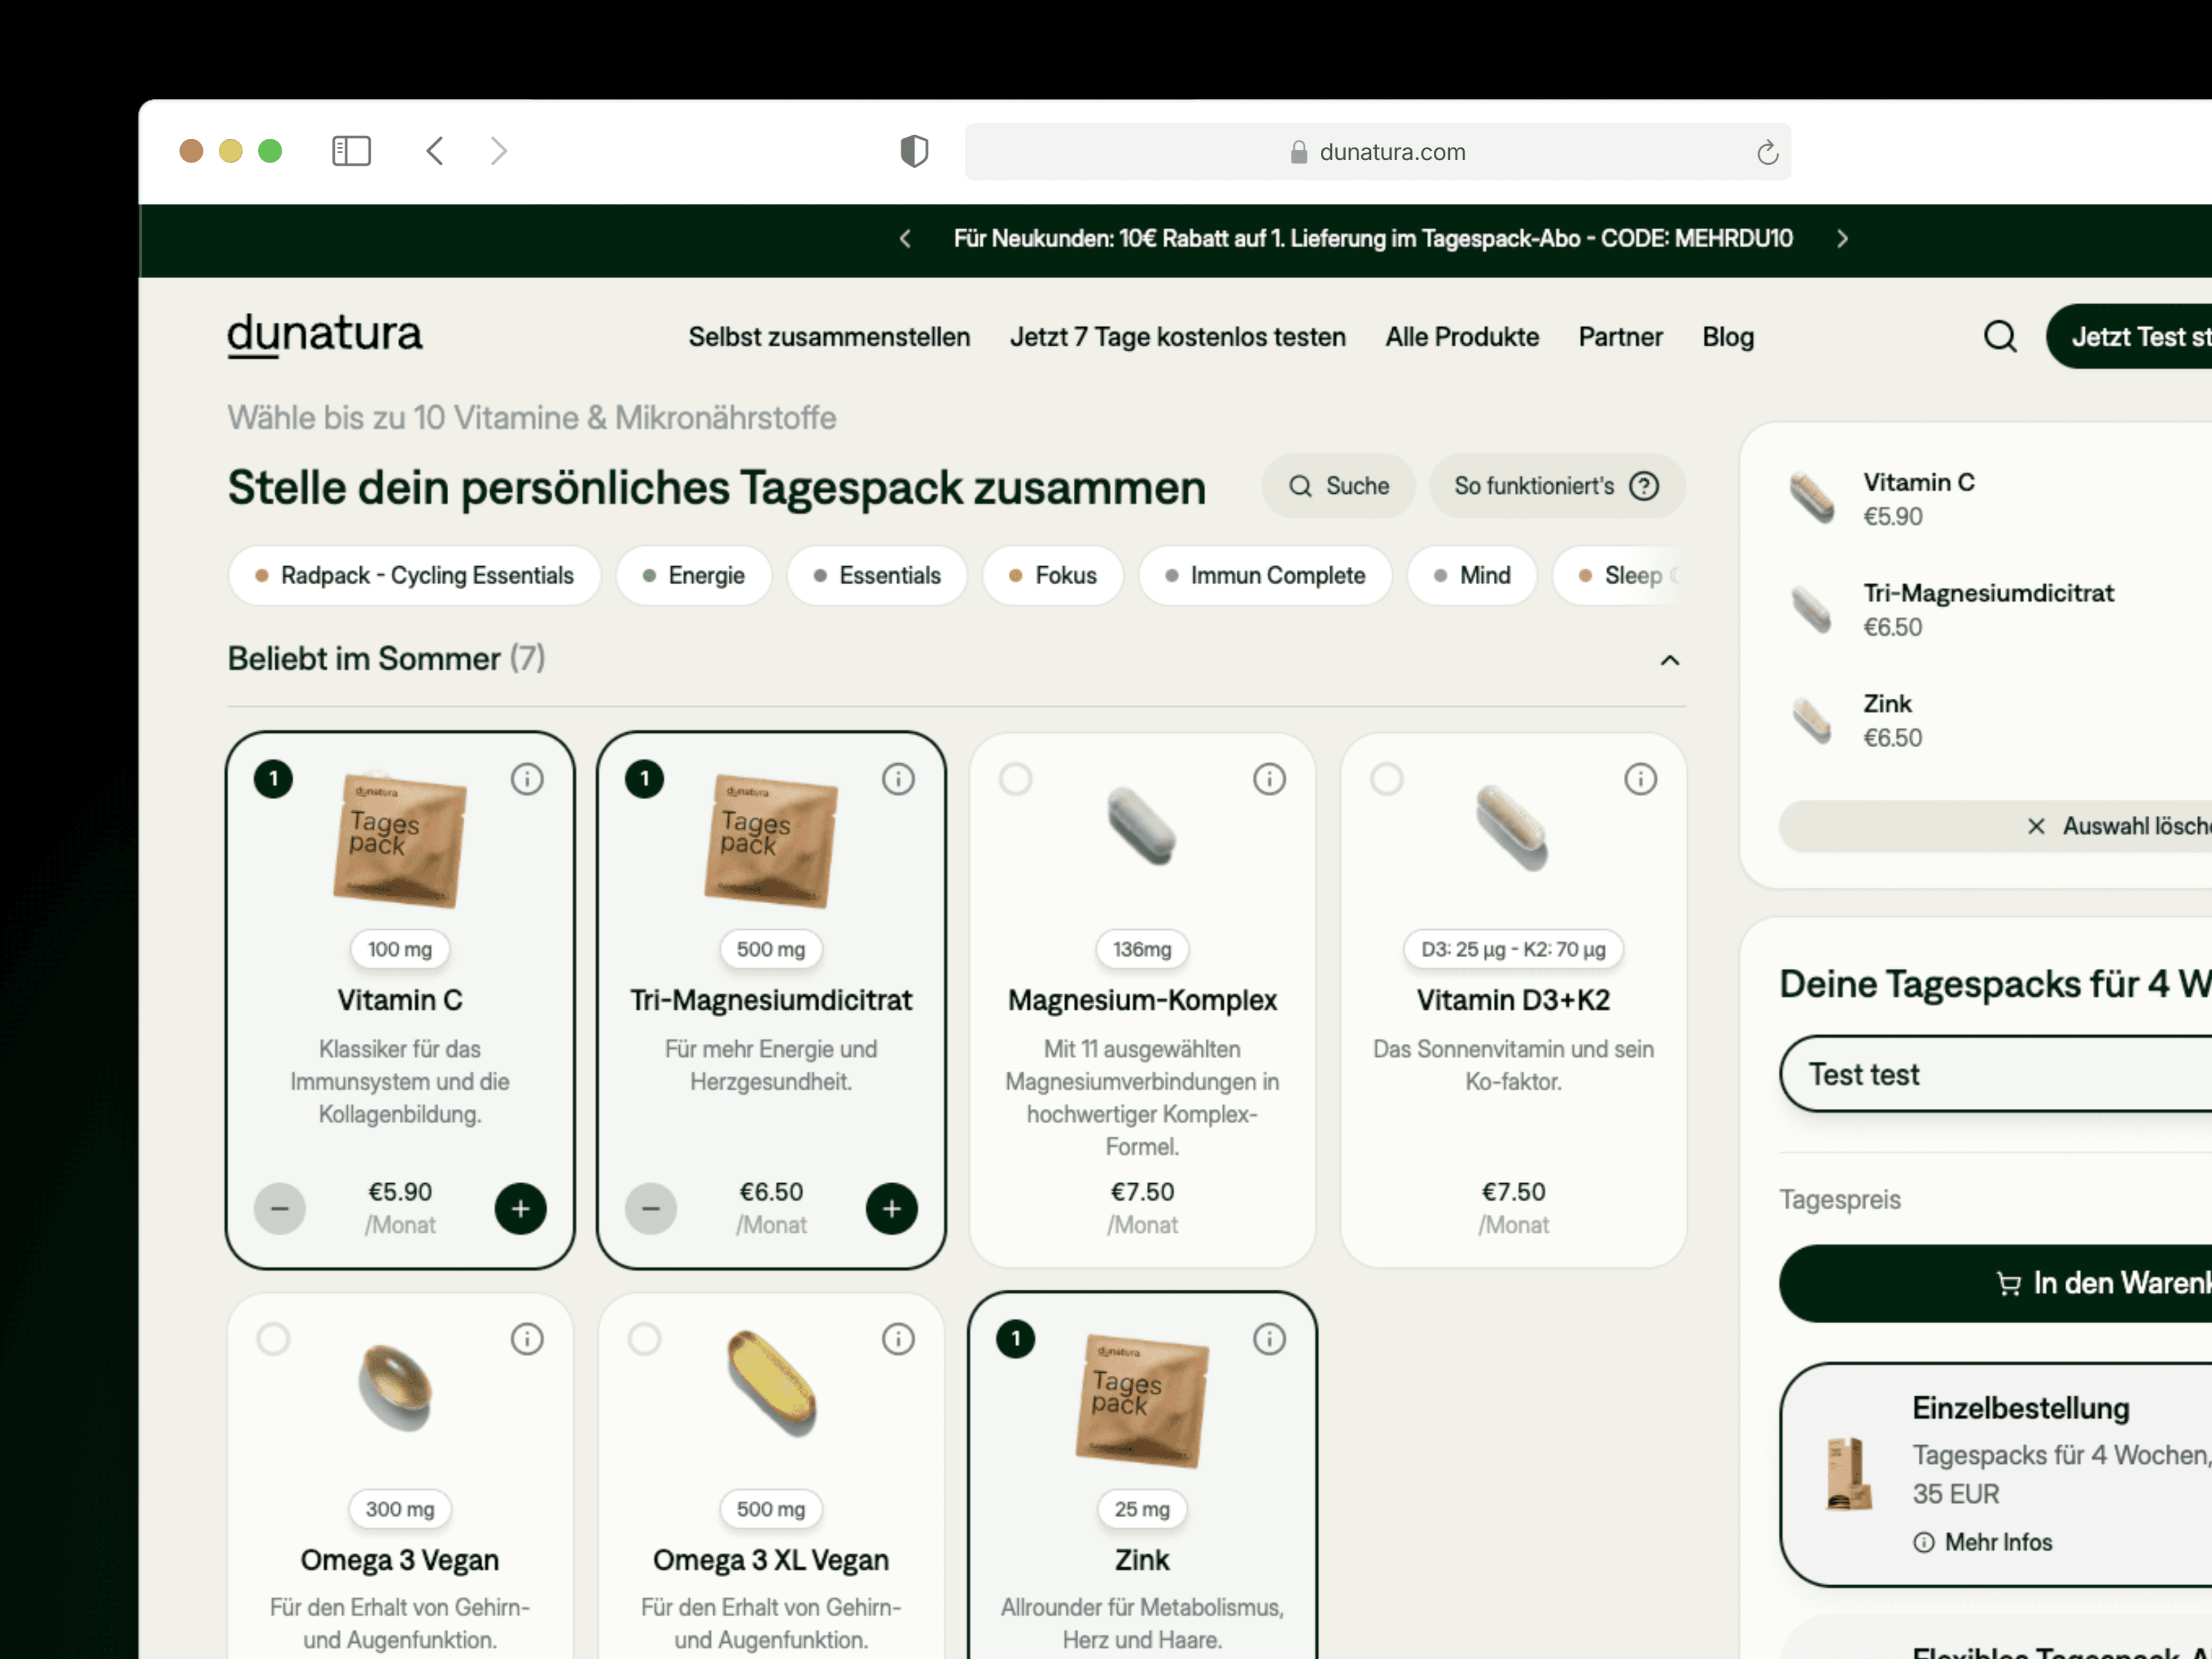
Task: Open Jetzt 7 Tage kostenlos testen
Action: [1177, 337]
